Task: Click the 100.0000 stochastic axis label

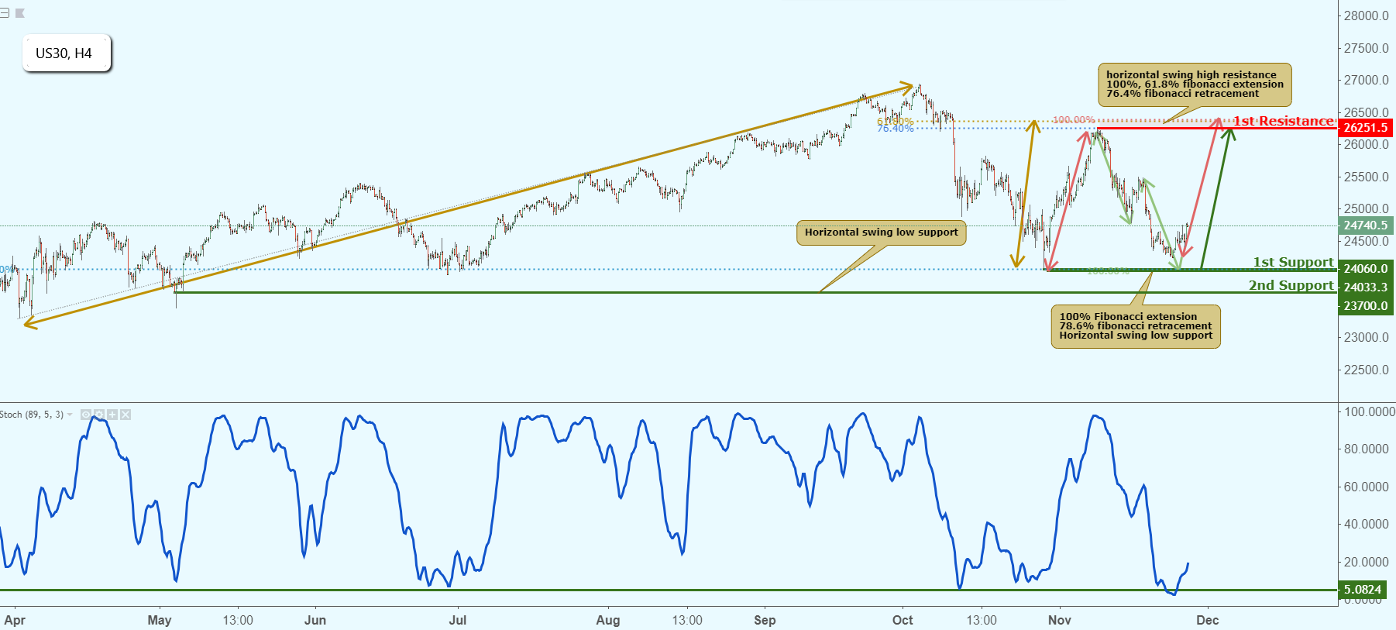Action: click(x=1369, y=411)
